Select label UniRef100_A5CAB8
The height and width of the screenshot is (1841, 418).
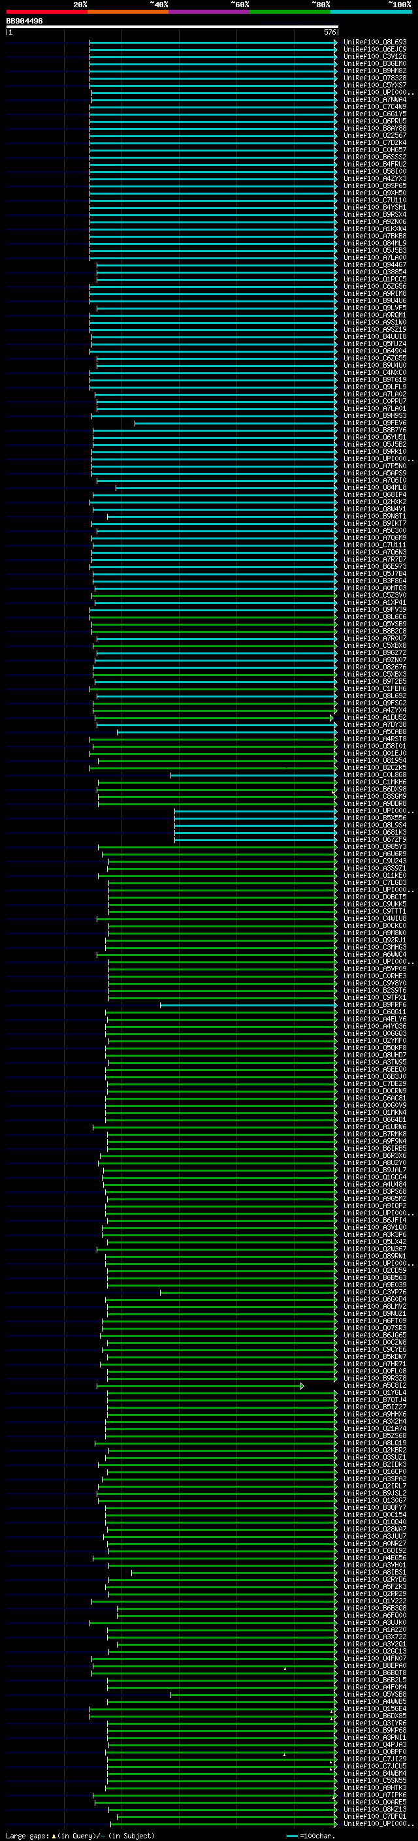375,731
